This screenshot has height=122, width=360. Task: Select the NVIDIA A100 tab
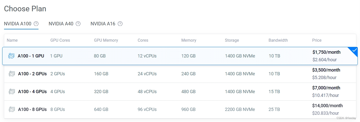tap(18, 24)
